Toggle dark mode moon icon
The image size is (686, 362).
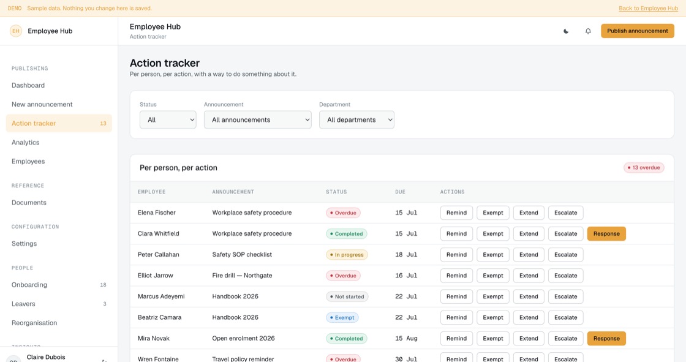(x=566, y=31)
